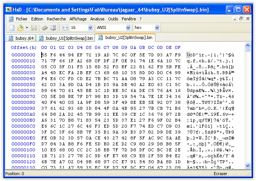This screenshot has width=256, height=181.
Task: Click byte FE starting row 000000E0
Action: (x=44, y=138)
